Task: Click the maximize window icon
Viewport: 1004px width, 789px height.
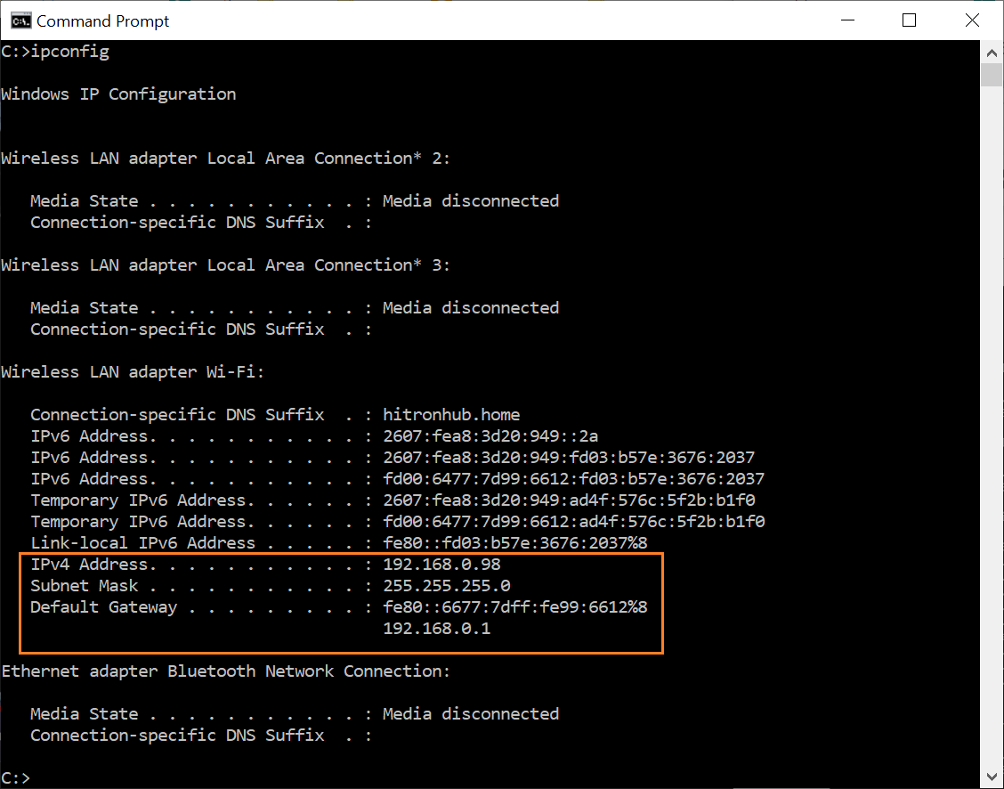Action: (910, 20)
